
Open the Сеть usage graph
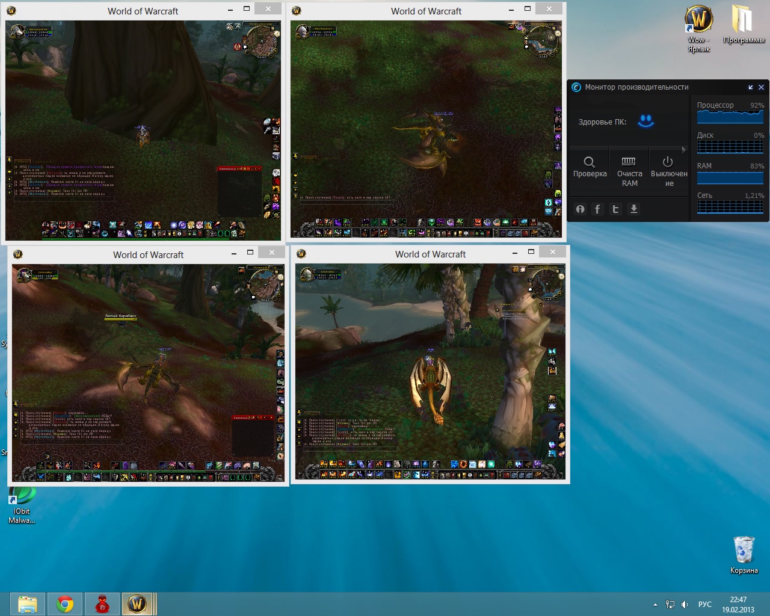pos(730,207)
